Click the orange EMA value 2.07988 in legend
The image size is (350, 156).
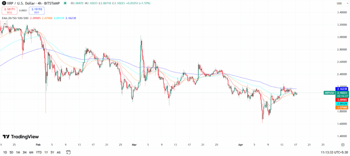click(x=47, y=18)
